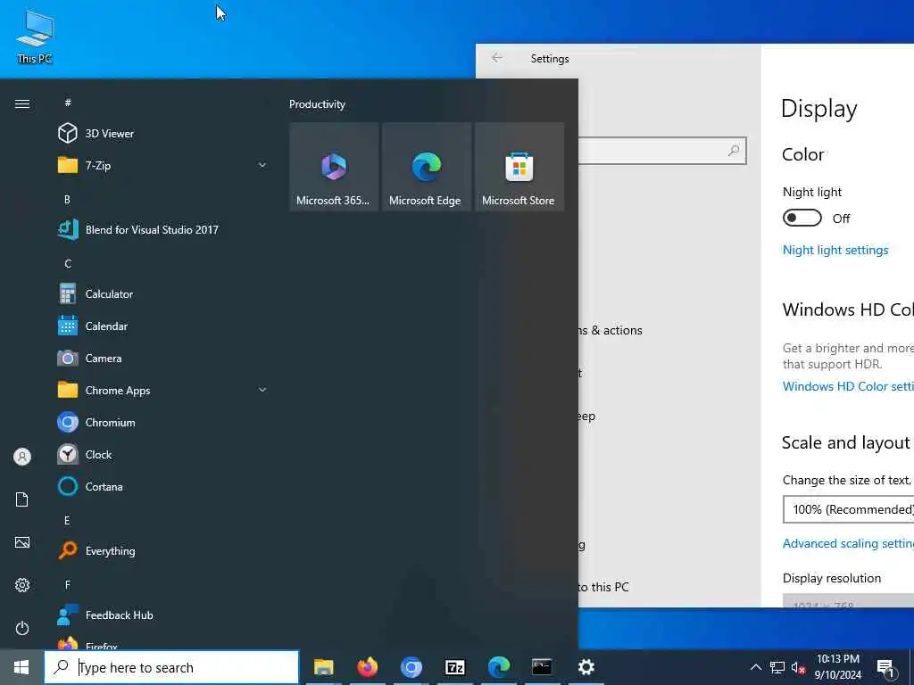Click the Settings search field
This screenshot has width=914, height=685.
click(x=662, y=151)
